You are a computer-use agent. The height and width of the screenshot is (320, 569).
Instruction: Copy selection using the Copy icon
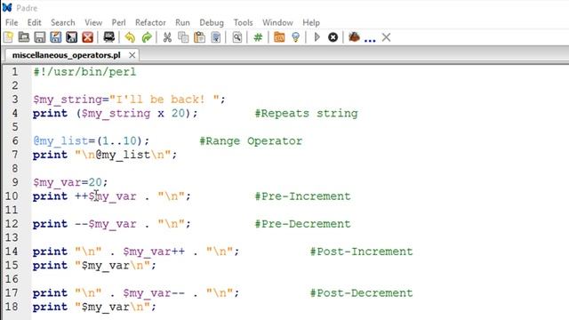click(x=183, y=37)
